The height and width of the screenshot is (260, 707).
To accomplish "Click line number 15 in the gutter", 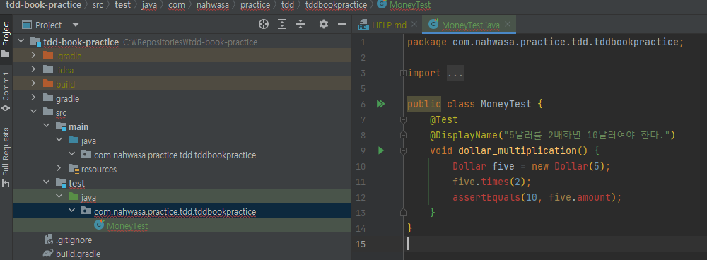I will click(x=360, y=244).
